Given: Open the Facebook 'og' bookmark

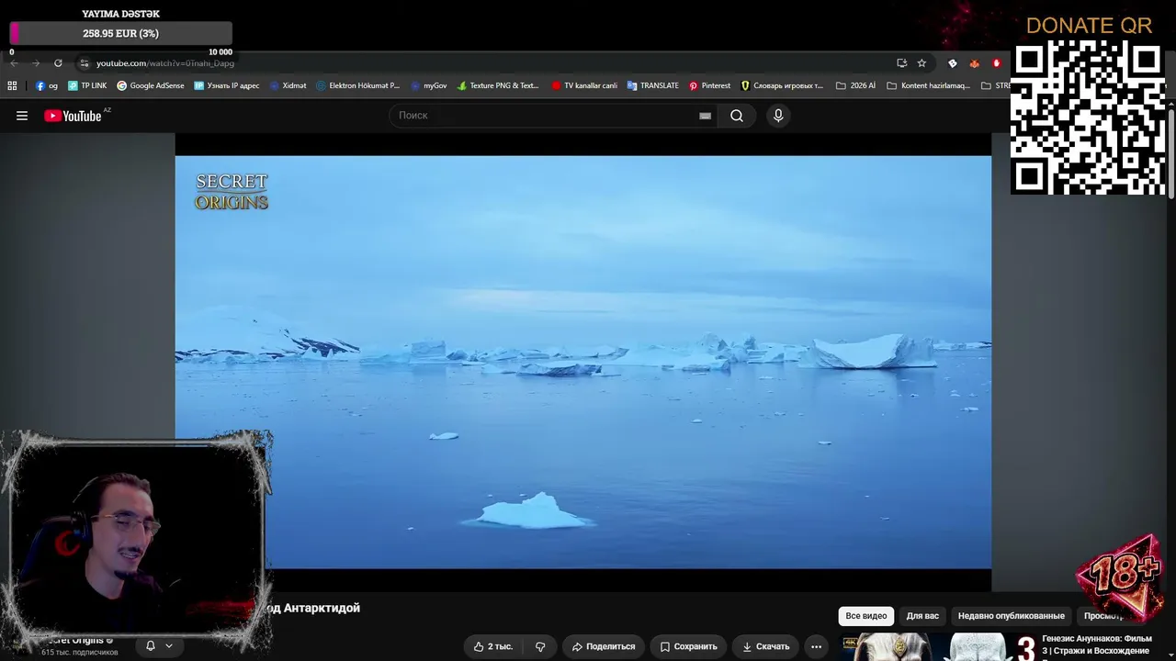Looking at the screenshot, I should pos(46,85).
